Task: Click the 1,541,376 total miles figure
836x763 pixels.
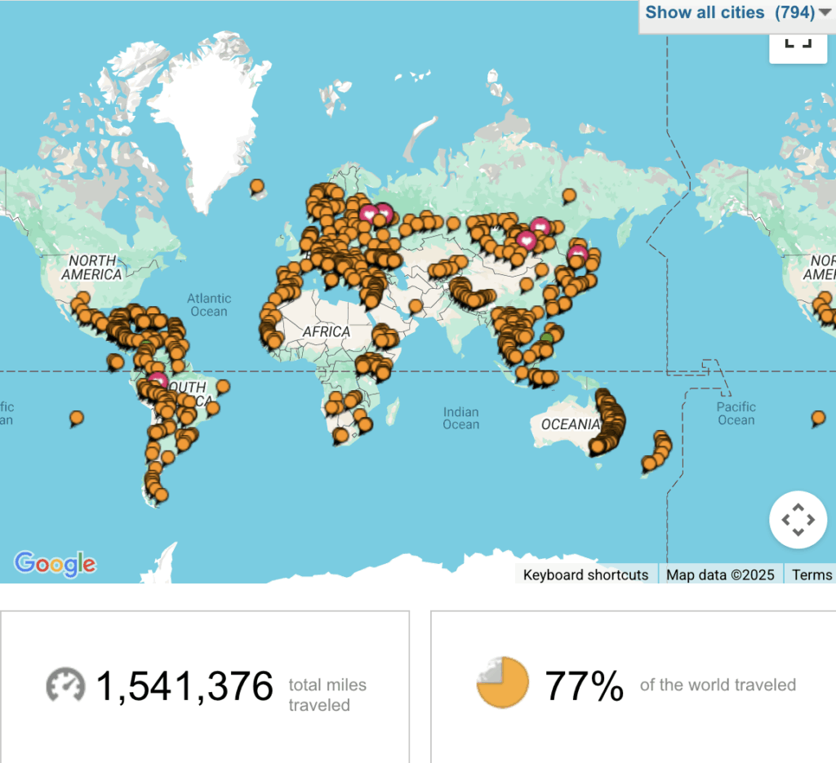Action: [185, 686]
